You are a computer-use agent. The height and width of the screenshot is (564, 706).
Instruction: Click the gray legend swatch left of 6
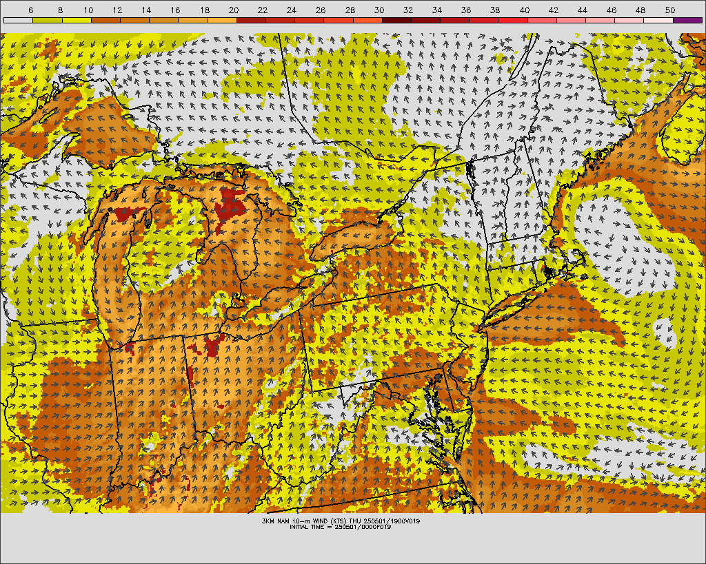point(18,20)
